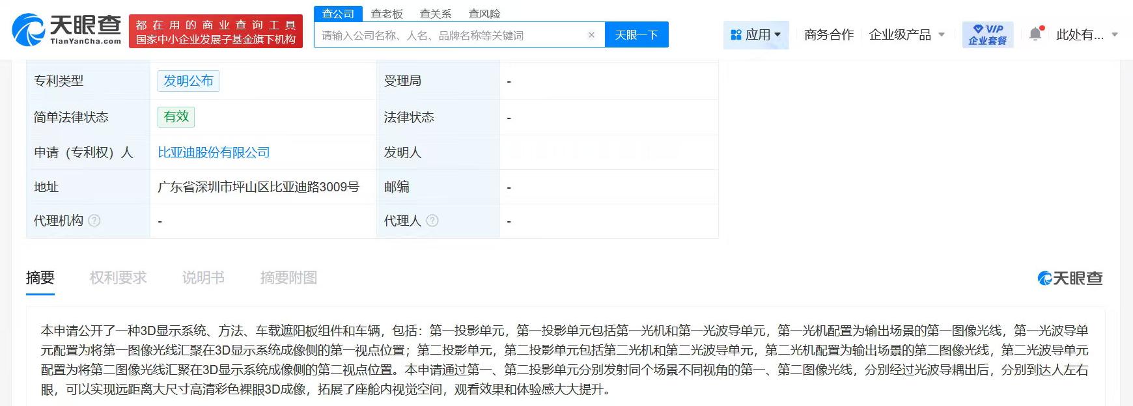The height and width of the screenshot is (406, 1133).
Task: Click the 专利类型 label cell
Action: [88, 81]
